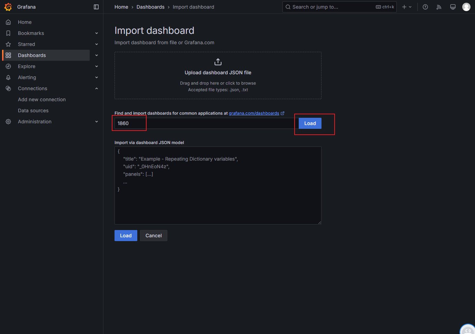This screenshot has height=334, width=475.
Task: Expand the Bookmarks section chevron
Action: click(x=97, y=33)
